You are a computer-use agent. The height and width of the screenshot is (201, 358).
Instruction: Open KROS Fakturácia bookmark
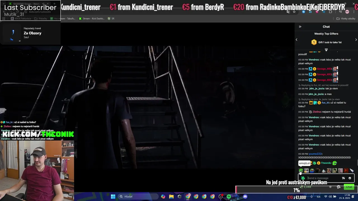coord(21,19)
